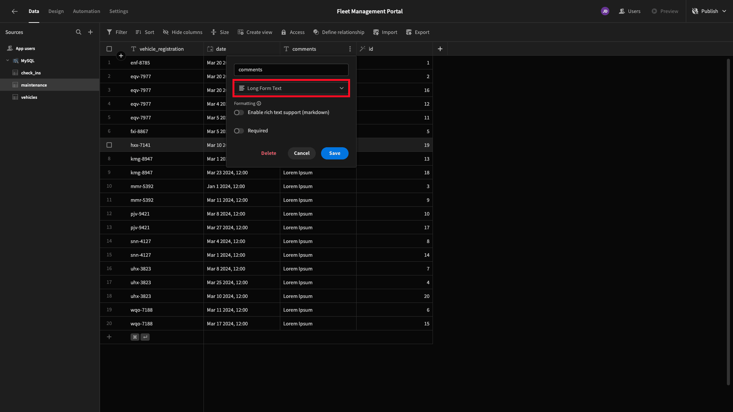Toggle select-all rows checkbox in header

pos(109,49)
